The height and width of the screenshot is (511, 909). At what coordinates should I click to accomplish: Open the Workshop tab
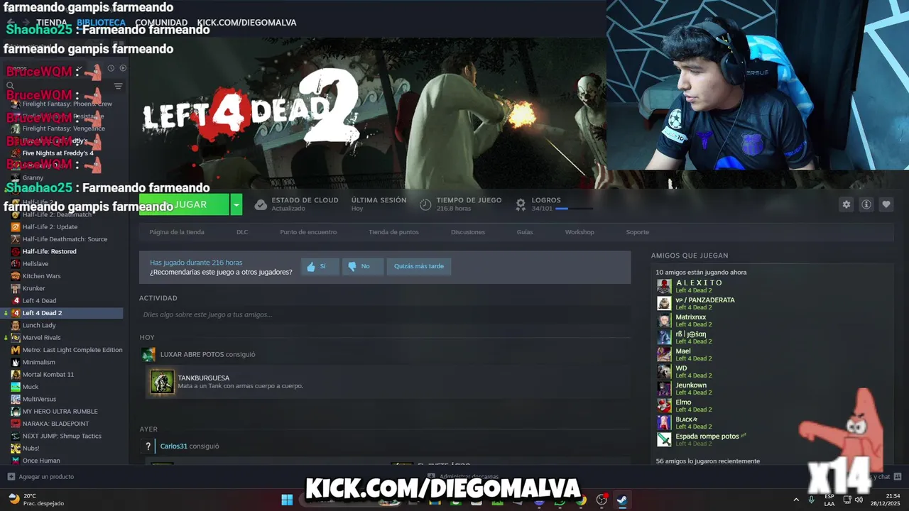(x=579, y=232)
